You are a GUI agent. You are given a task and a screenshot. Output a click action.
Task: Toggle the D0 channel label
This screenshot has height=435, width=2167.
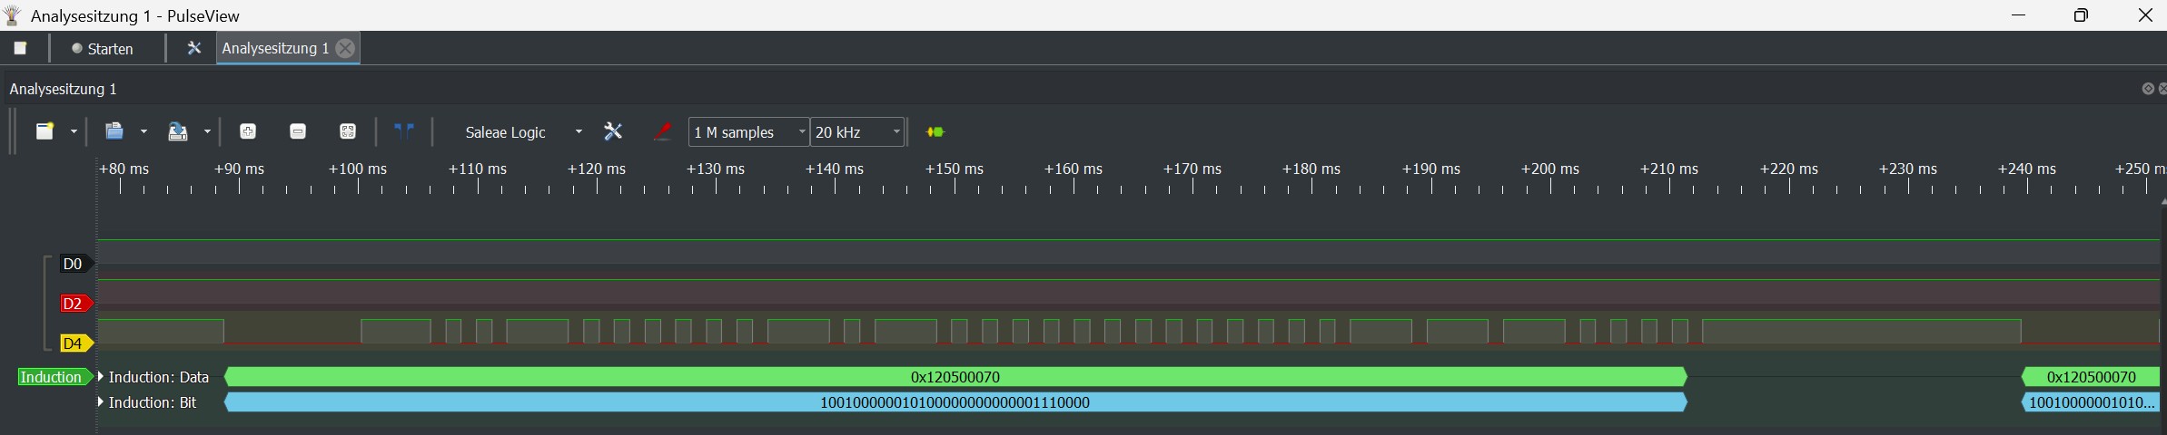(73, 264)
